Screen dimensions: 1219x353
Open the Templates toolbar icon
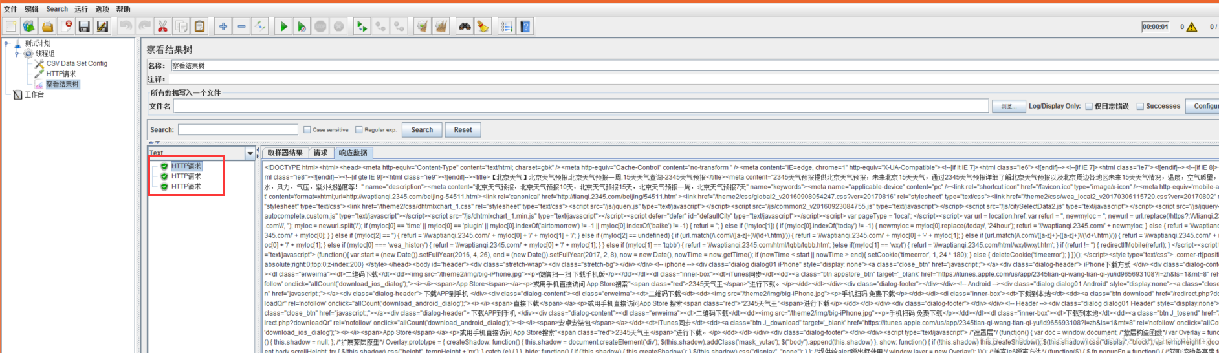coord(28,27)
